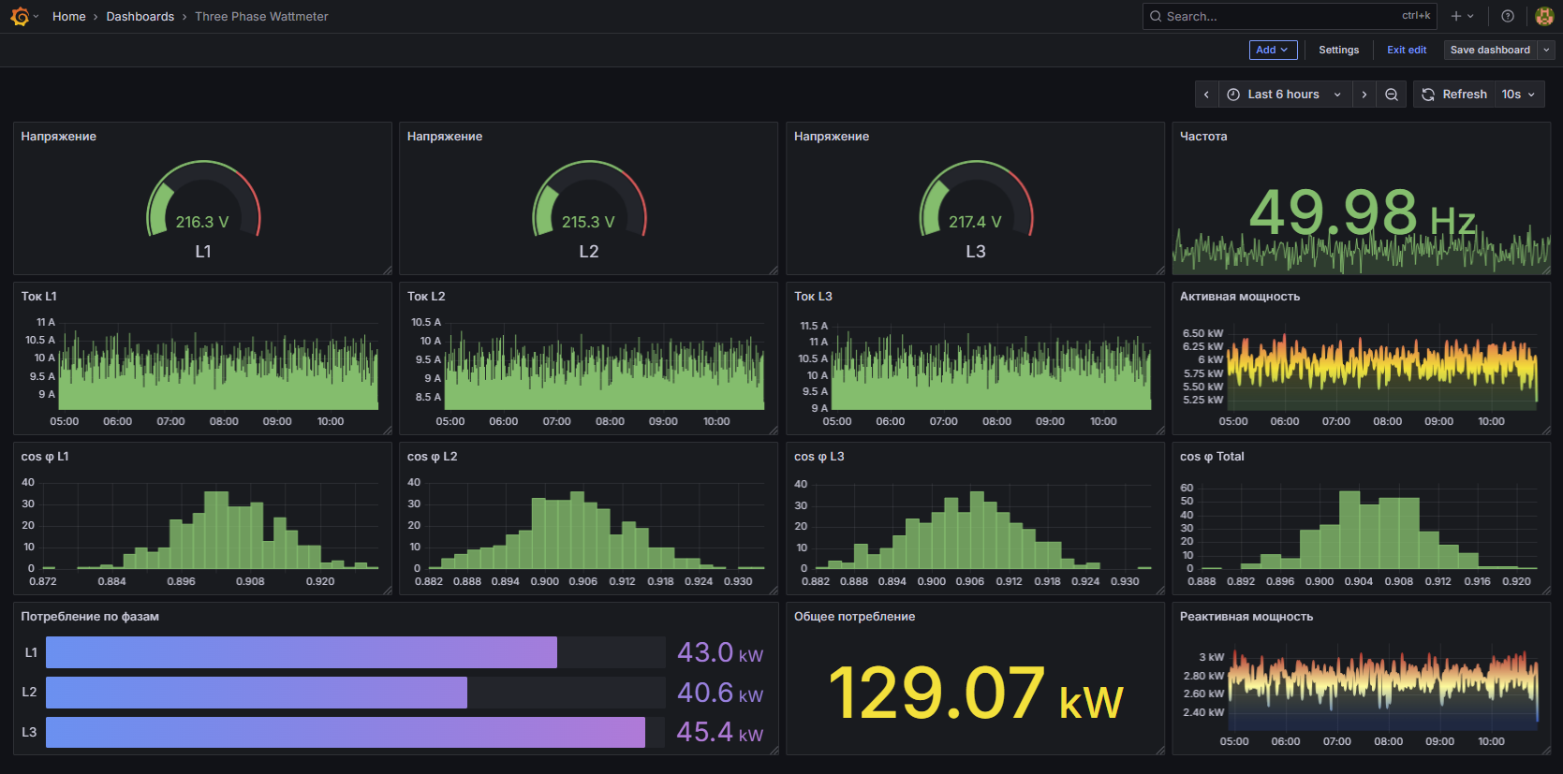1563x774 pixels.
Task: Click the L3 consumption bar gauge
Action: pos(346,732)
